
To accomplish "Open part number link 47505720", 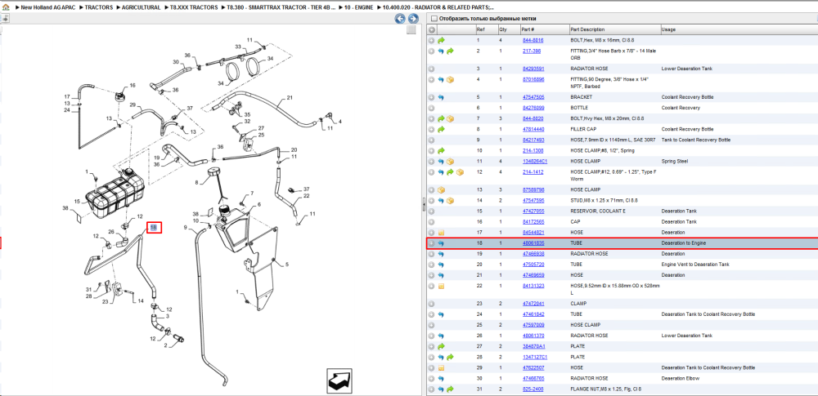I will tap(533, 265).
